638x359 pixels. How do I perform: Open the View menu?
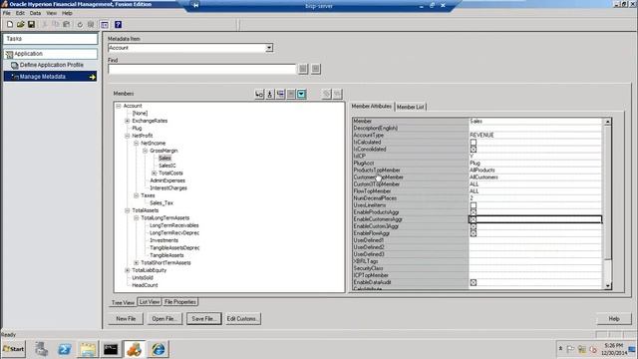(51, 13)
